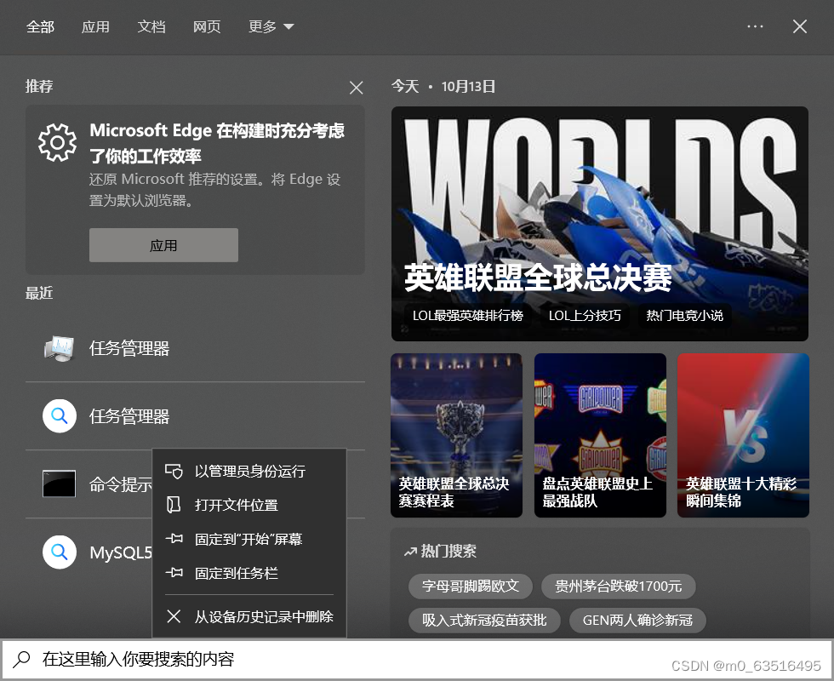Open the 盘点英雄联盟史上最强战队 card

(x=600, y=435)
